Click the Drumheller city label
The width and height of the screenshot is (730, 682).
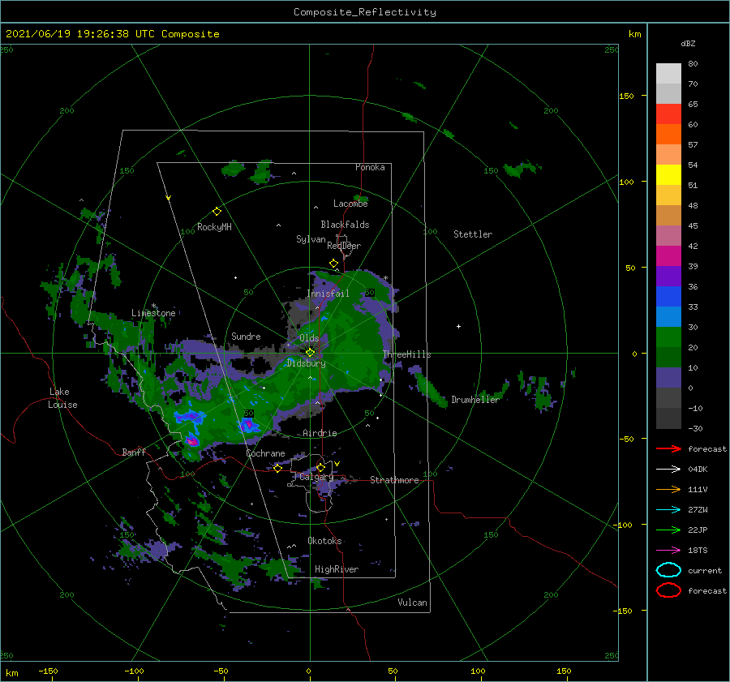coord(474,400)
